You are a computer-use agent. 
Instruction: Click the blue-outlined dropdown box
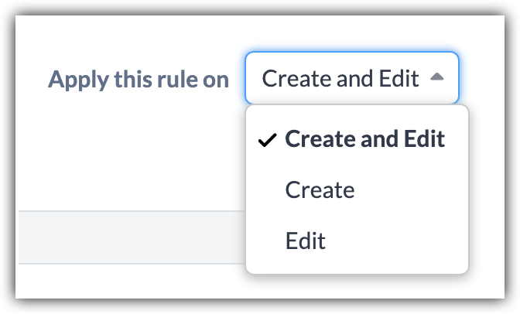(x=352, y=78)
